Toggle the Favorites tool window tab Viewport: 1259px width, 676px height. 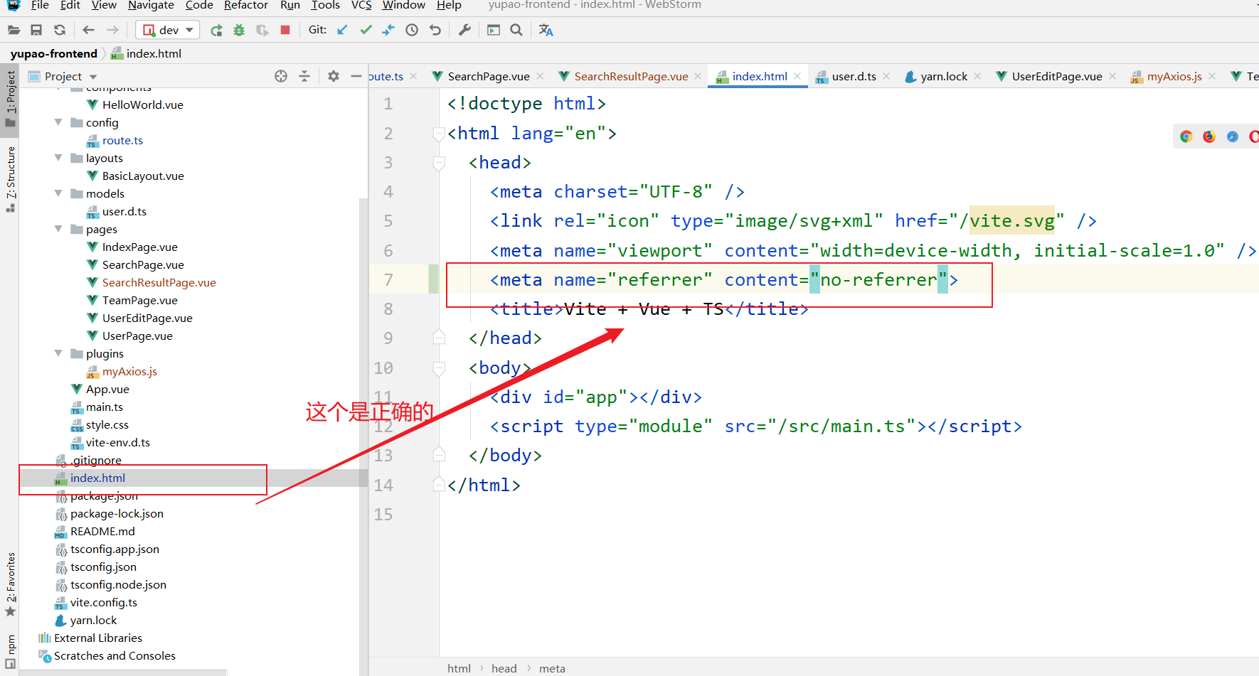pos(10,583)
